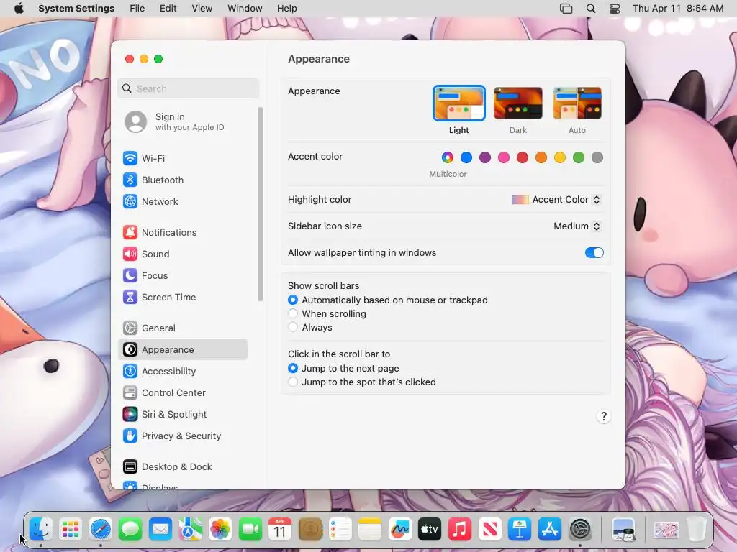
Task: Open Messages app in Dock
Action: click(x=130, y=530)
